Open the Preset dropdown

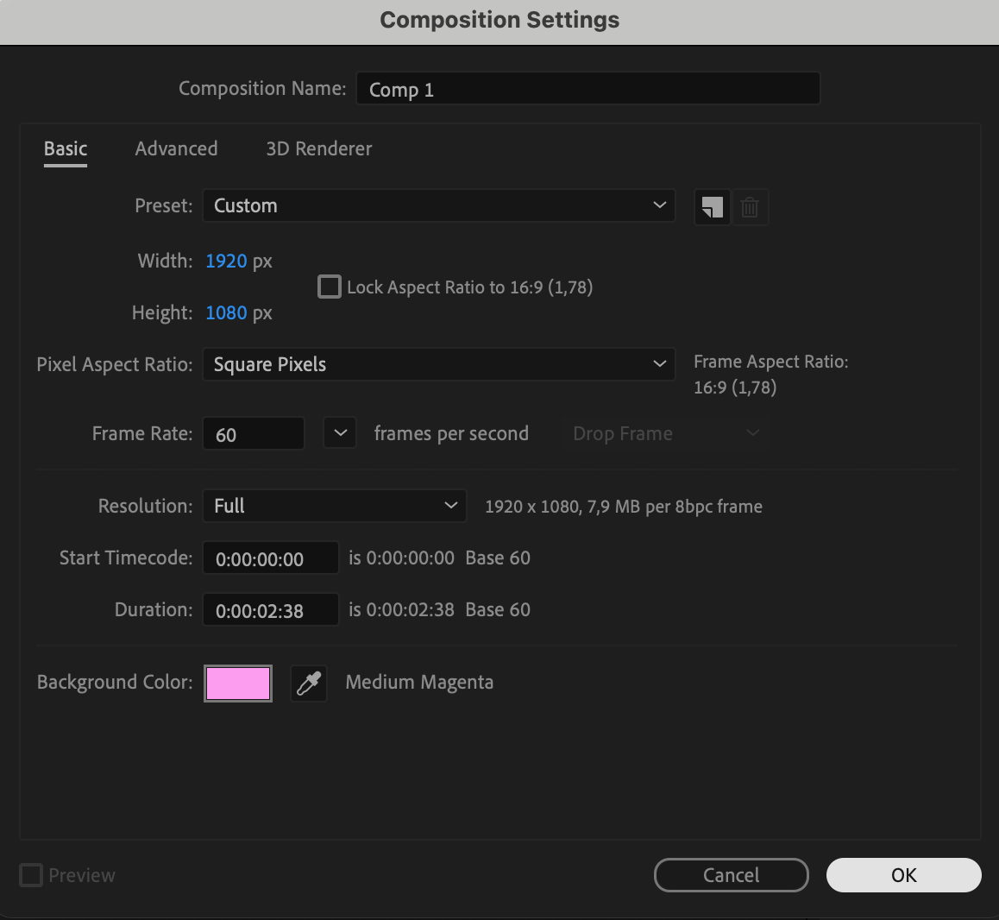(438, 205)
